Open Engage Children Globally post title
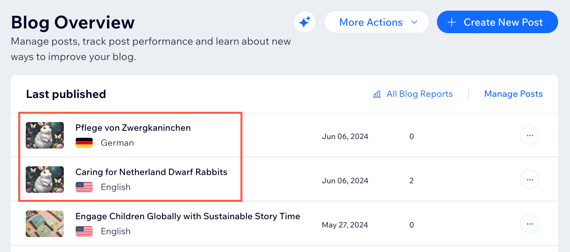This screenshot has width=570, height=252. pyautogui.click(x=188, y=216)
